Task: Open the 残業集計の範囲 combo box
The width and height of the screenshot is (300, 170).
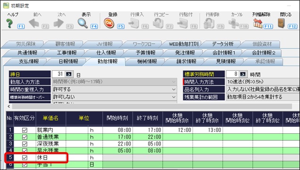Action: (x=263, y=97)
